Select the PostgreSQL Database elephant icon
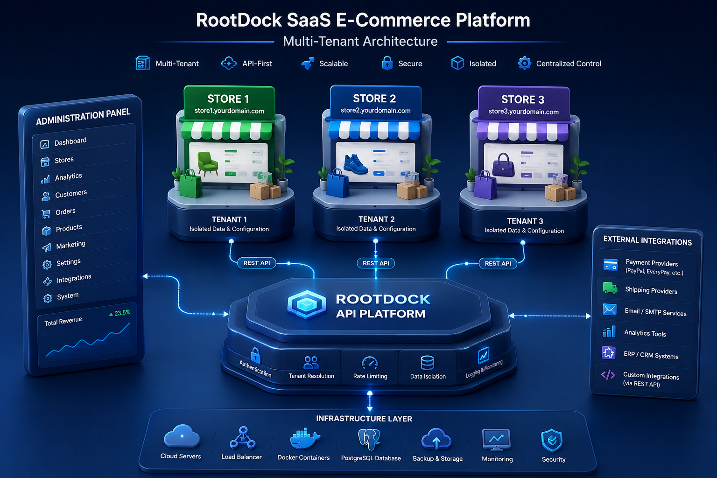 (369, 440)
